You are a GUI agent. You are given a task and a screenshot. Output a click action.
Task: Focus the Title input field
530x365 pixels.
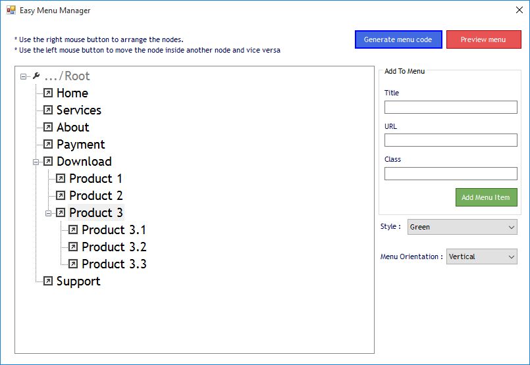pos(451,107)
